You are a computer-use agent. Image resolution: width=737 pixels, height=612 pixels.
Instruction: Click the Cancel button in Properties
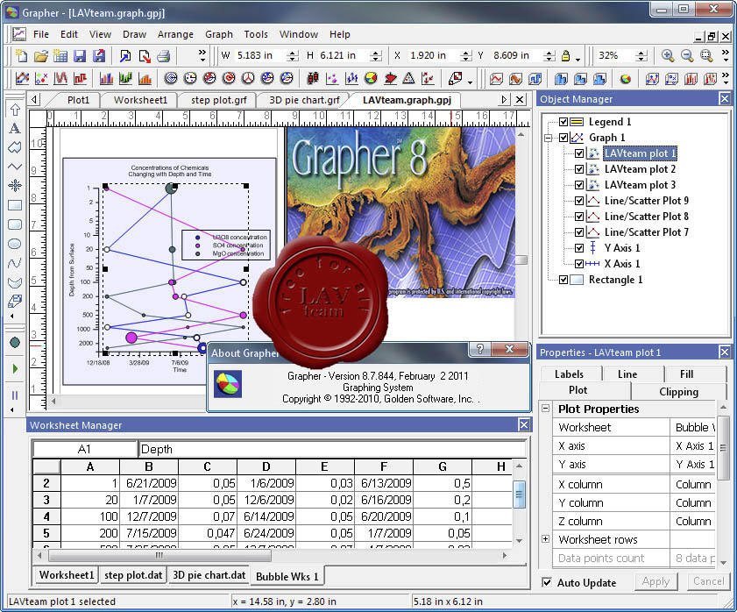(x=708, y=581)
